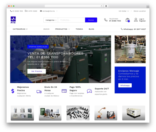Click the RTE logo
Viewport: 156px width, 132px height.
pyautogui.click(x=13, y=20)
